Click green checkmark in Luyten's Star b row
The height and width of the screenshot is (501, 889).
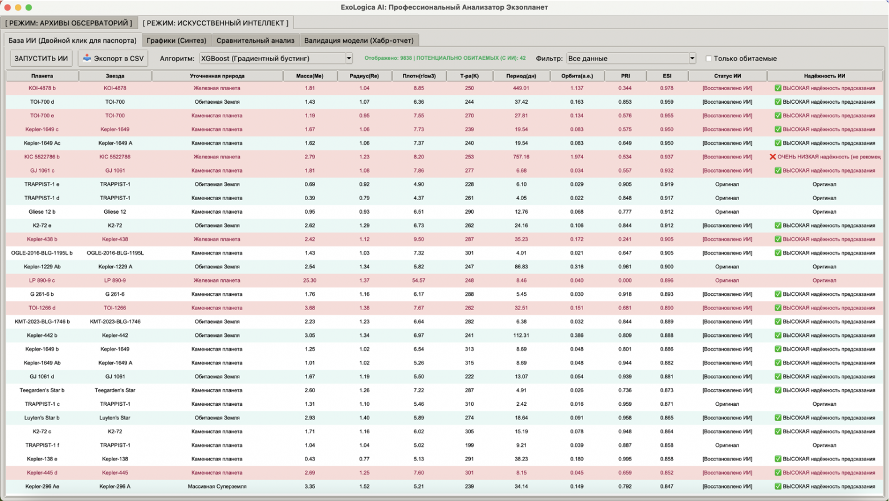[778, 418]
